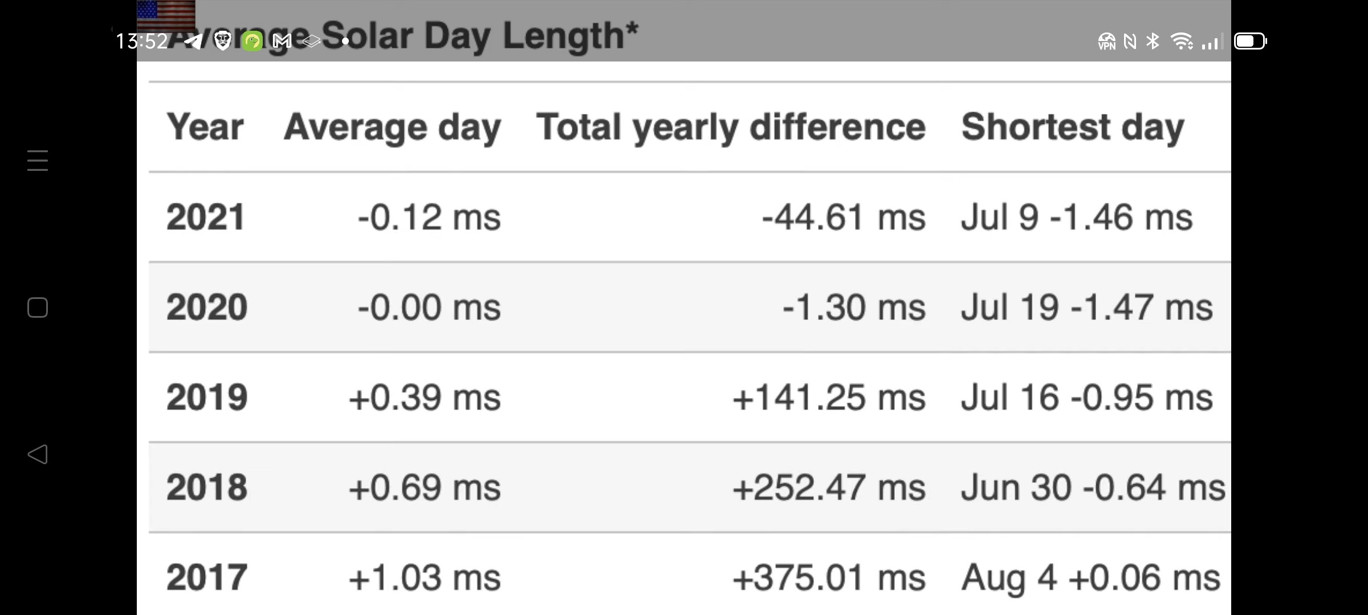Viewport: 1368px width, 615px height.
Task: Tap the battery indicator icon
Action: [1251, 41]
